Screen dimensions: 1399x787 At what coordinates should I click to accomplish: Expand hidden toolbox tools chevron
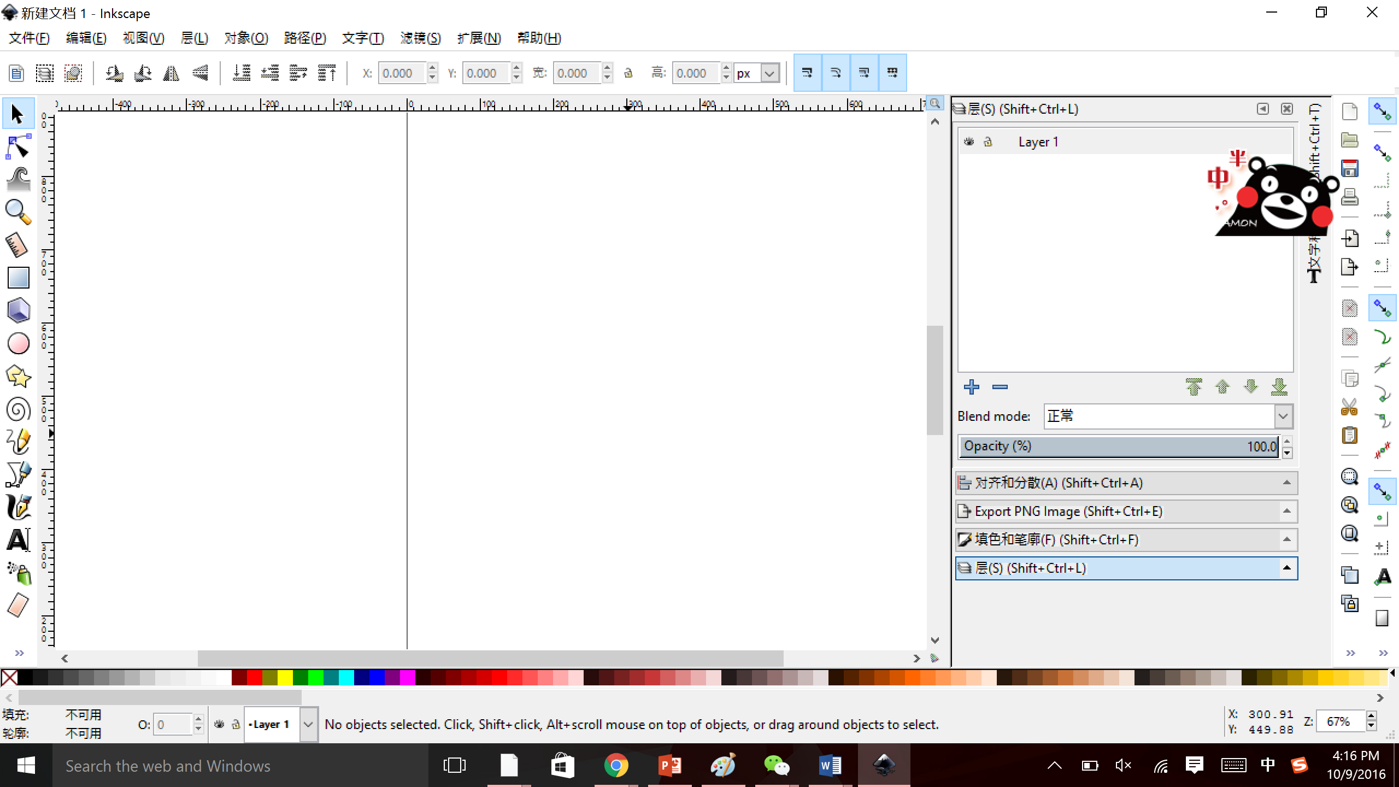click(x=20, y=653)
